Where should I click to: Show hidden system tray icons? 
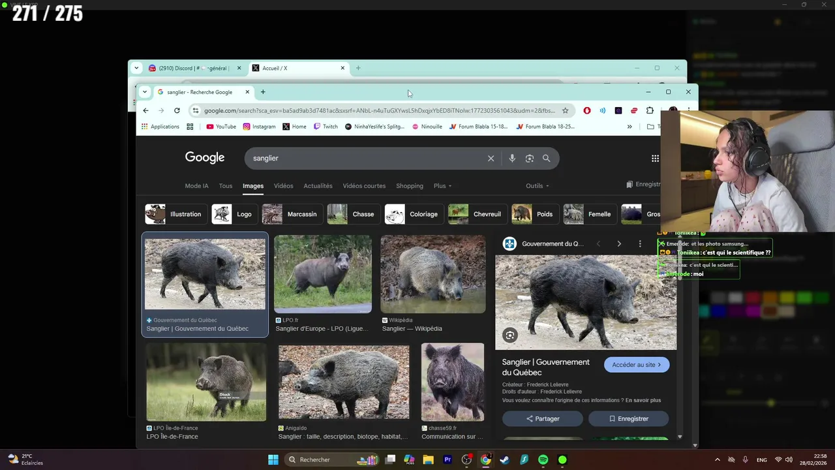[718, 460]
